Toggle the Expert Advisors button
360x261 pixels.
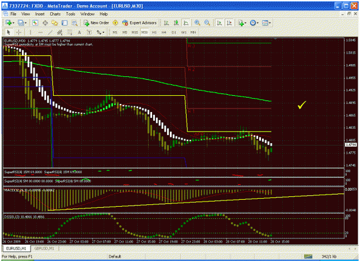139,23
